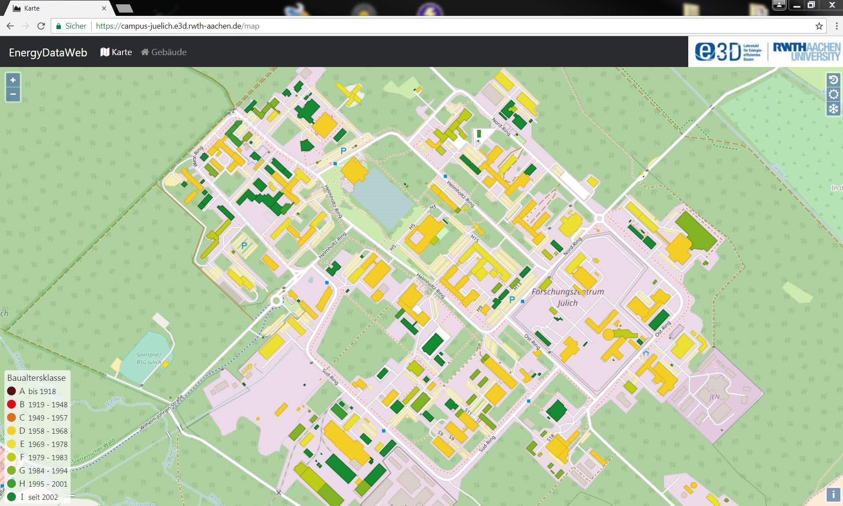843x506 pixels.
Task: Click the 'H13' map label
Action: [x=517, y=285]
